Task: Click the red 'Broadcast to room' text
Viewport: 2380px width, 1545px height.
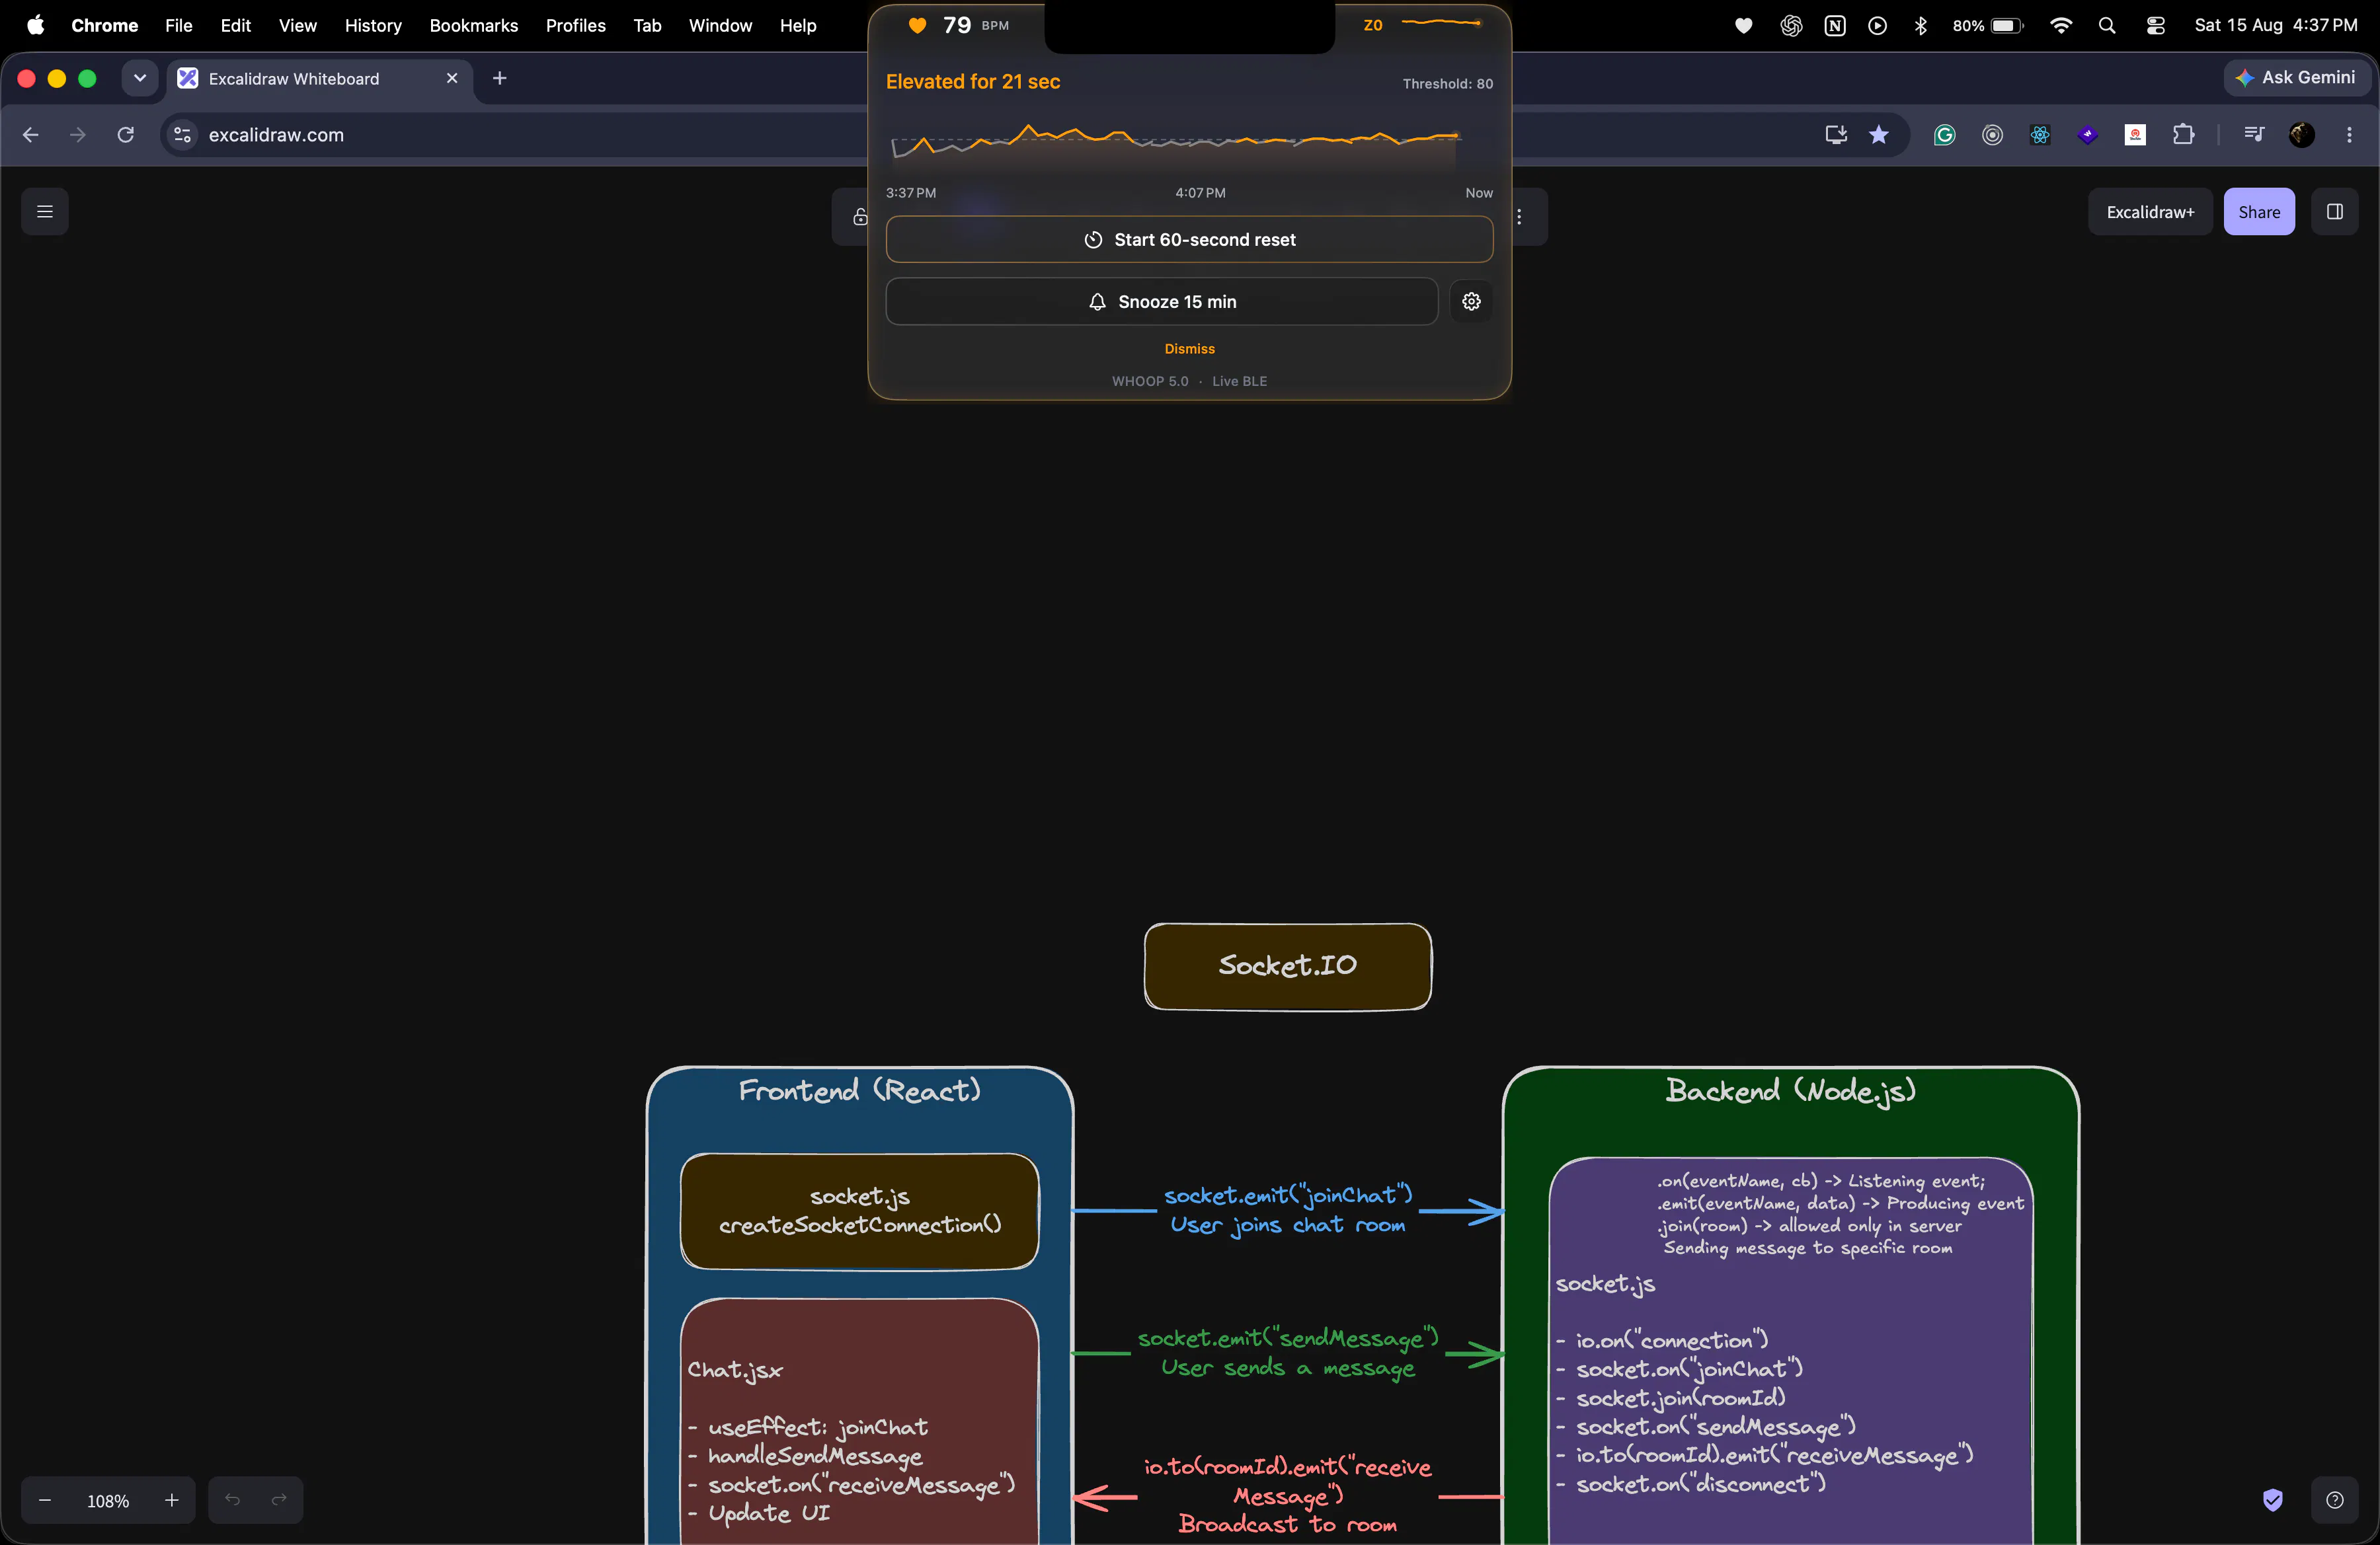Action: [1288, 1524]
